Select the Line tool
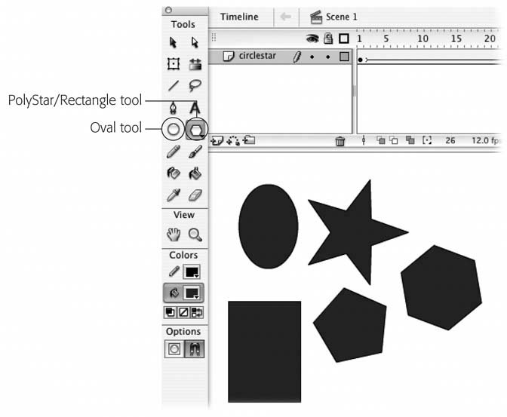Image resolution: width=507 pixels, height=417 pixels. [174, 86]
